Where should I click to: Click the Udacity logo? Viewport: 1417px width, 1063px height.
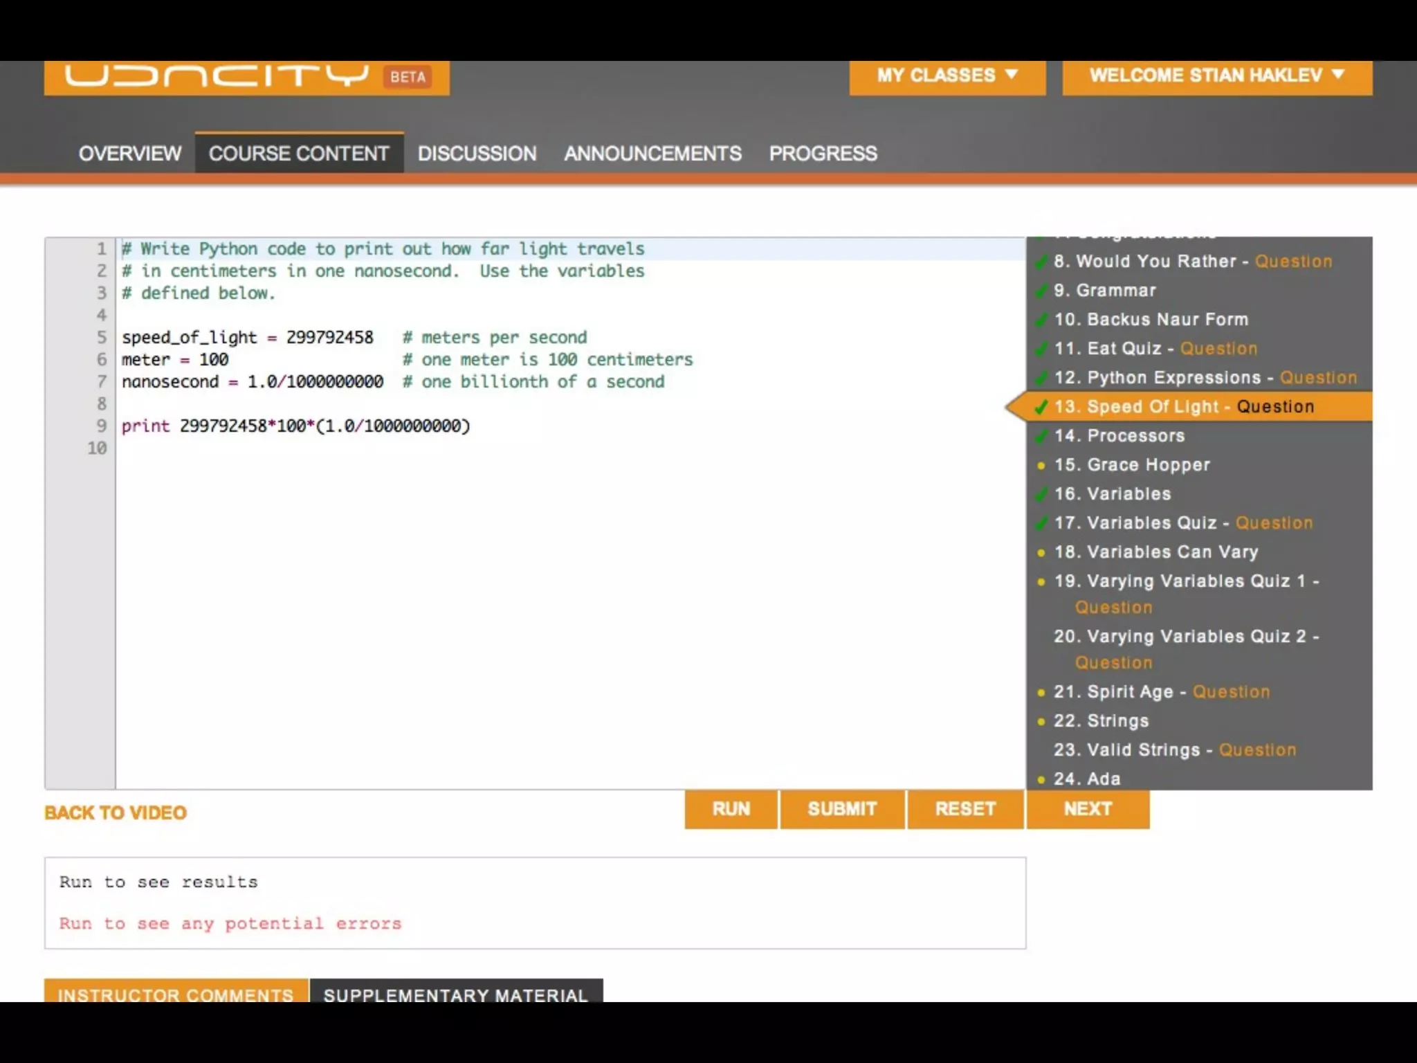click(x=216, y=75)
